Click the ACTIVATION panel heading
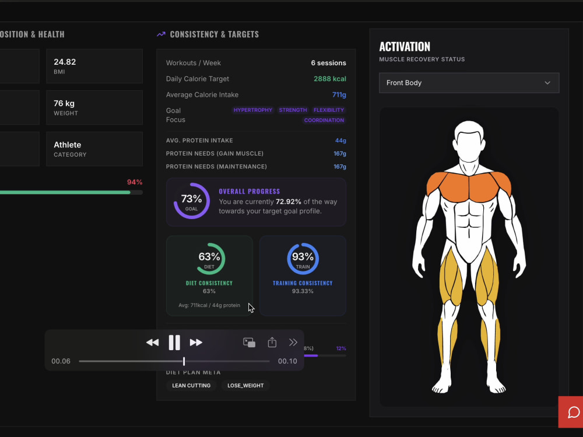Image resolution: width=583 pixels, height=437 pixels. click(405, 47)
